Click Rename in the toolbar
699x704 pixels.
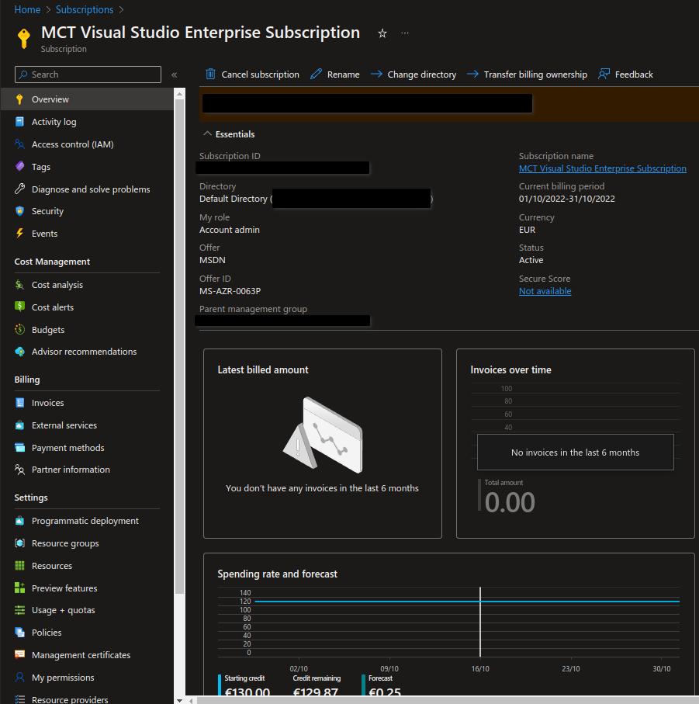coord(335,74)
